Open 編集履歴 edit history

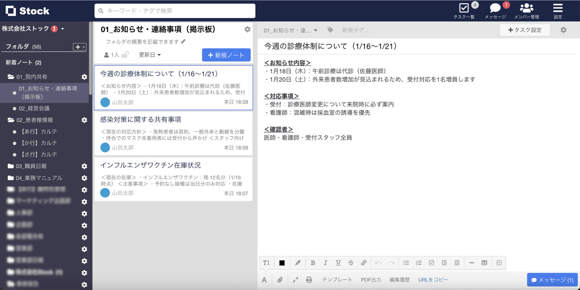[399, 279]
